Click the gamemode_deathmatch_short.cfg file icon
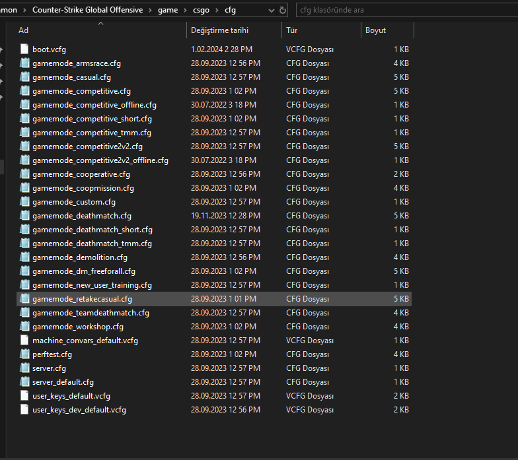Viewport: 518px width, 460px height. pos(24,230)
